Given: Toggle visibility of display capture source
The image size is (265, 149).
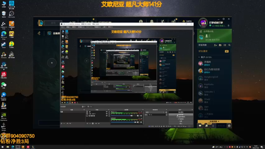Looking at the screenshot, I should coord(107,116).
